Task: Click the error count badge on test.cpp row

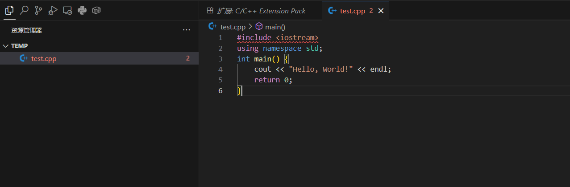Action: [x=188, y=58]
